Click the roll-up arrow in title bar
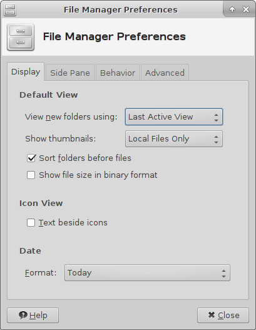The image size is (256, 330). [x=232, y=9]
